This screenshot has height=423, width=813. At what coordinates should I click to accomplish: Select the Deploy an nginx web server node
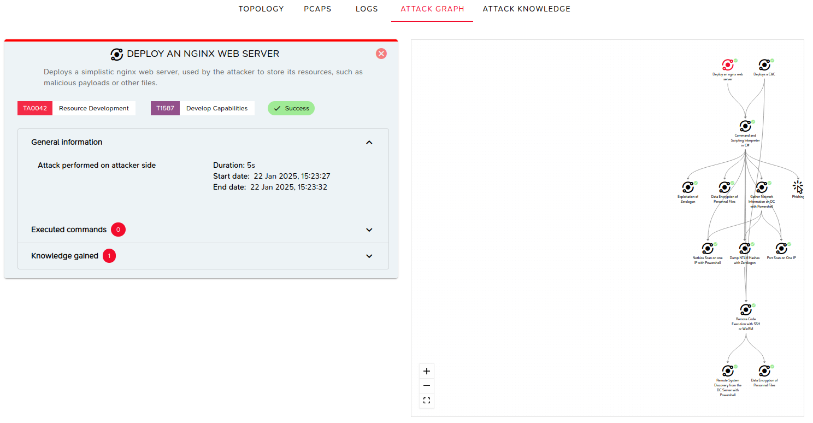pos(728,64)
